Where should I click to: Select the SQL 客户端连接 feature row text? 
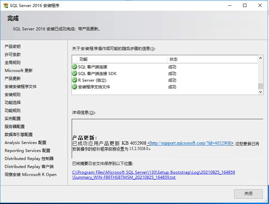(x=93, y=67)
